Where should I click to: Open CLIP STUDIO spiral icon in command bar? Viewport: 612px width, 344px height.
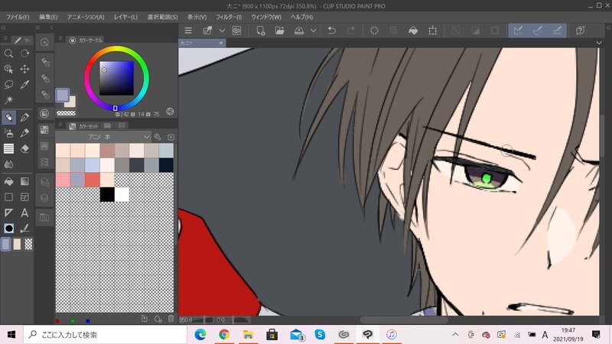236,31
